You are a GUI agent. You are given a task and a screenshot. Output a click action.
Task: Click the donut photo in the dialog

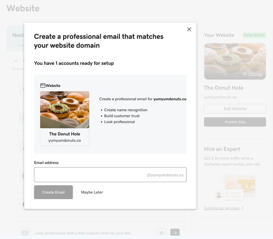65,110
